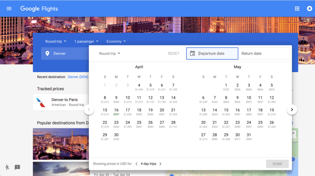
Task: Select April 30 with $500 price
Action: [116, 137]
